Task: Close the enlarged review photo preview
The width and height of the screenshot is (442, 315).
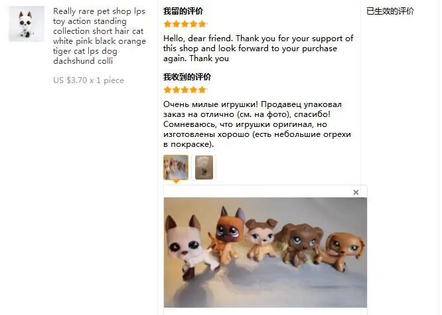Action: click(x=356, y=192)
